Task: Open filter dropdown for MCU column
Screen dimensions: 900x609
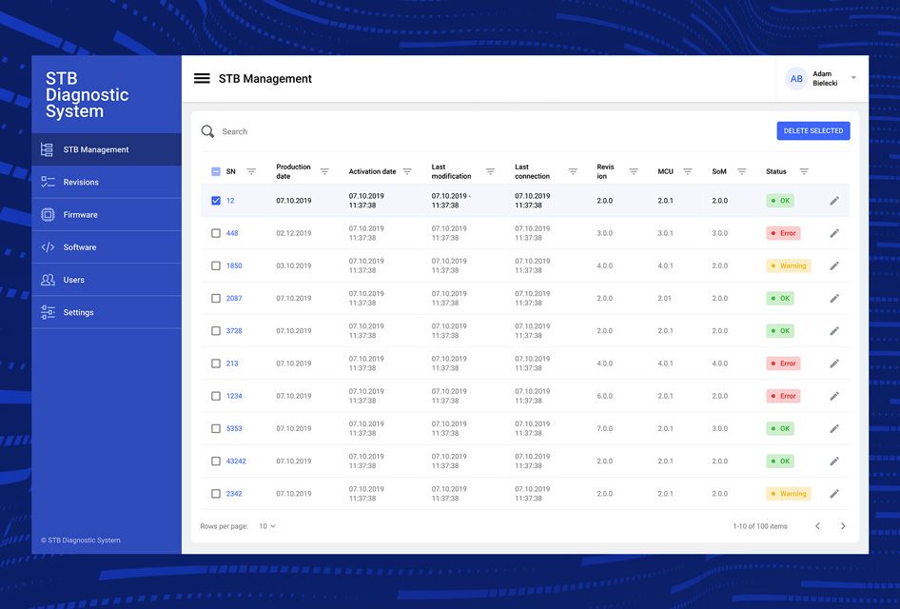Action: click(688, 171)
